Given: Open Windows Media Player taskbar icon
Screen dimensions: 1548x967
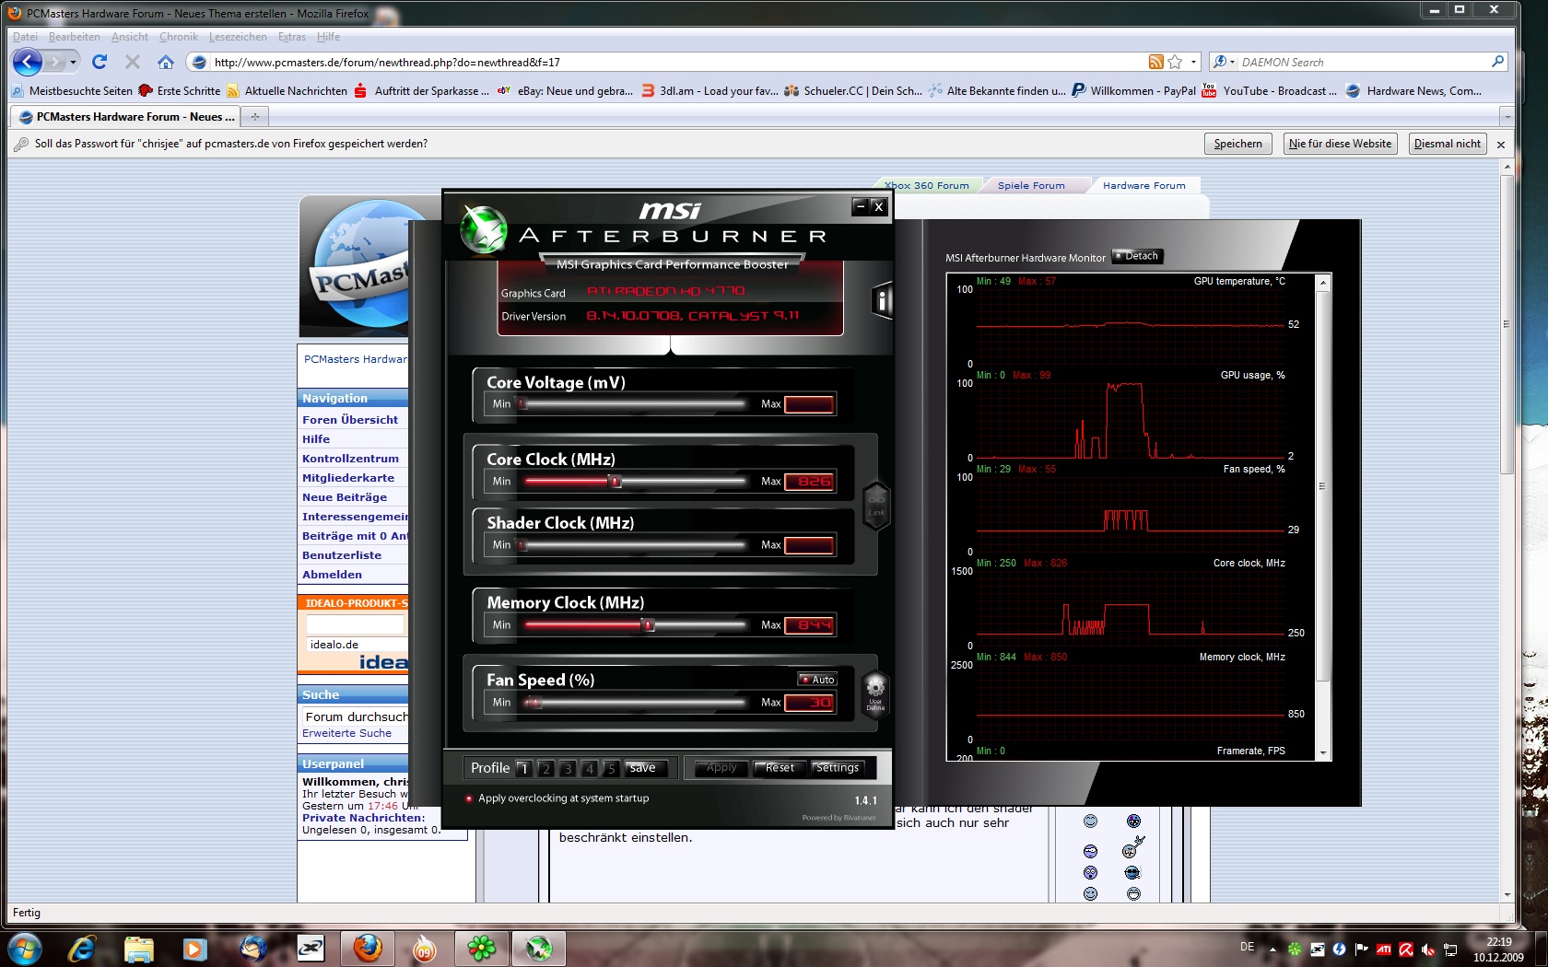Looking at the screenshot, I should click(x=194, y=948).
